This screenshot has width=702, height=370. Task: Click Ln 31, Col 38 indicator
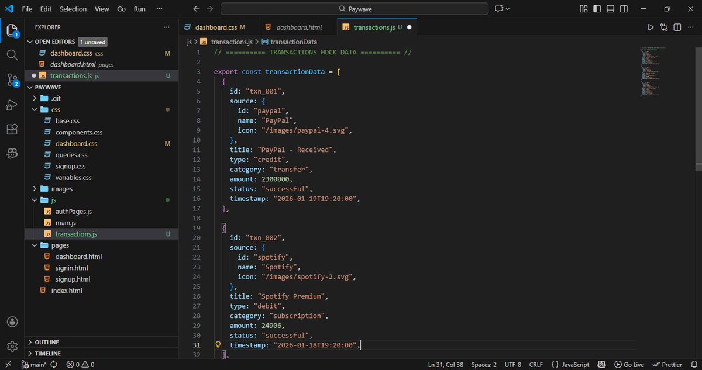(x=446, y=364)
